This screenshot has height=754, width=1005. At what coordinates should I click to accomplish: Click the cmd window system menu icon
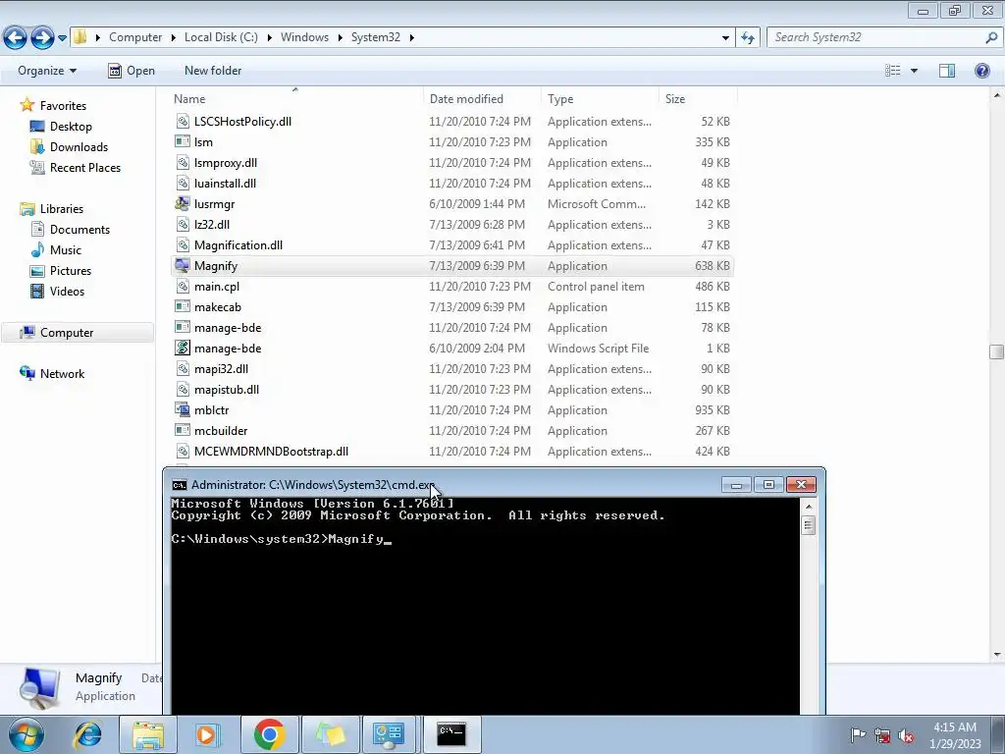(180, 485)
